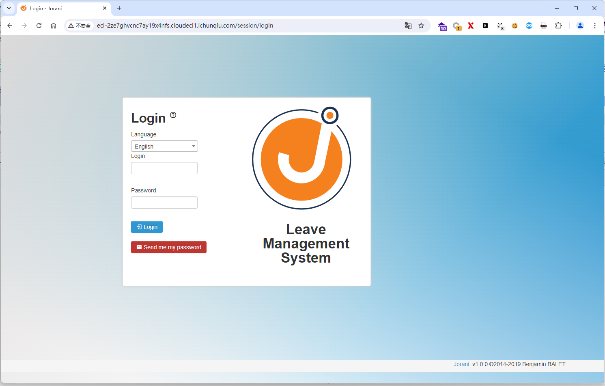Click the address bar URL text
605x386 pixels.
coord(185,26)
